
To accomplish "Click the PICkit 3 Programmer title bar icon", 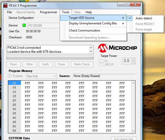I will click(x=5, y=6).
